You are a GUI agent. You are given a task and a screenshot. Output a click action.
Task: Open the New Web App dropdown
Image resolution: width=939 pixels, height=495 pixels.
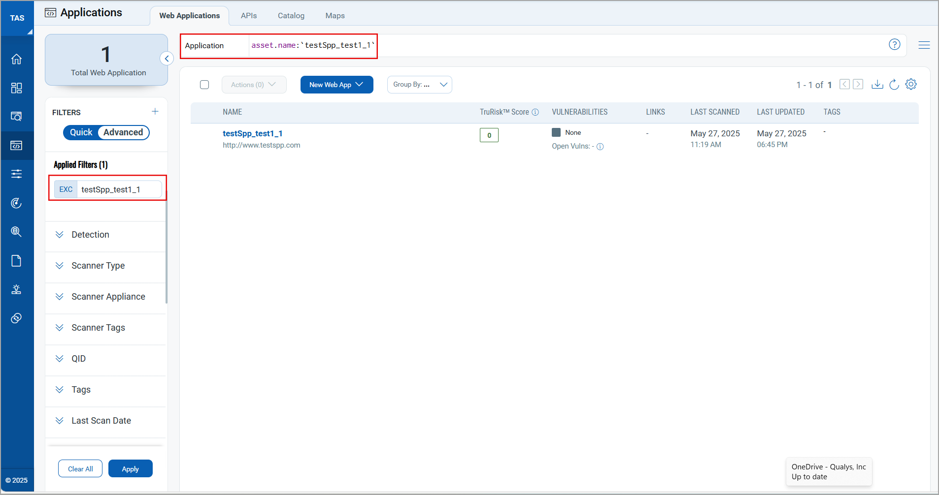(x=336, y=85)
